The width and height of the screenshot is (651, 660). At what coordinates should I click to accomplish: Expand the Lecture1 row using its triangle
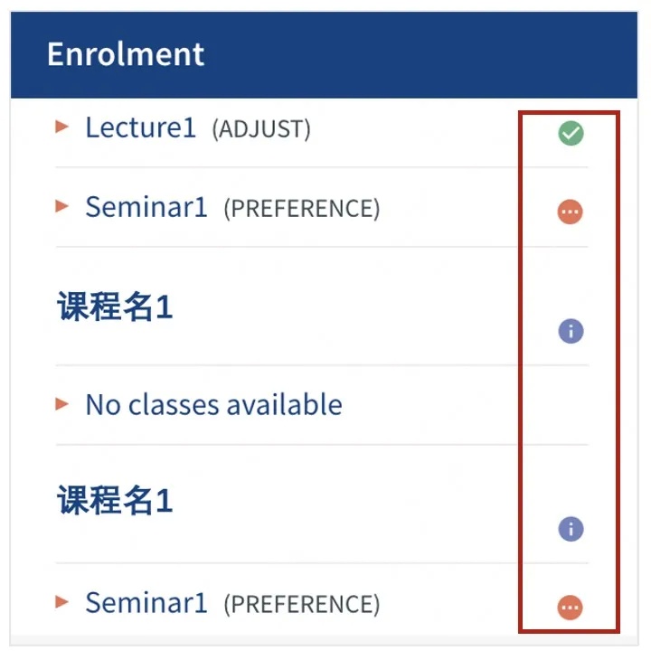click(x=61, y=127)
